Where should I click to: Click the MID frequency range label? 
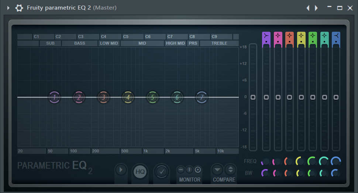click(142, 44)
